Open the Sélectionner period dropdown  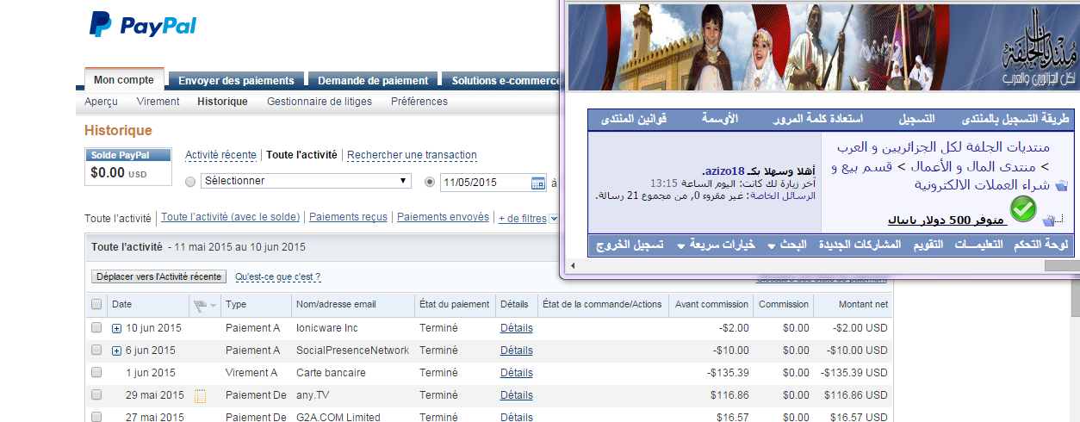(x=306, y=181)
